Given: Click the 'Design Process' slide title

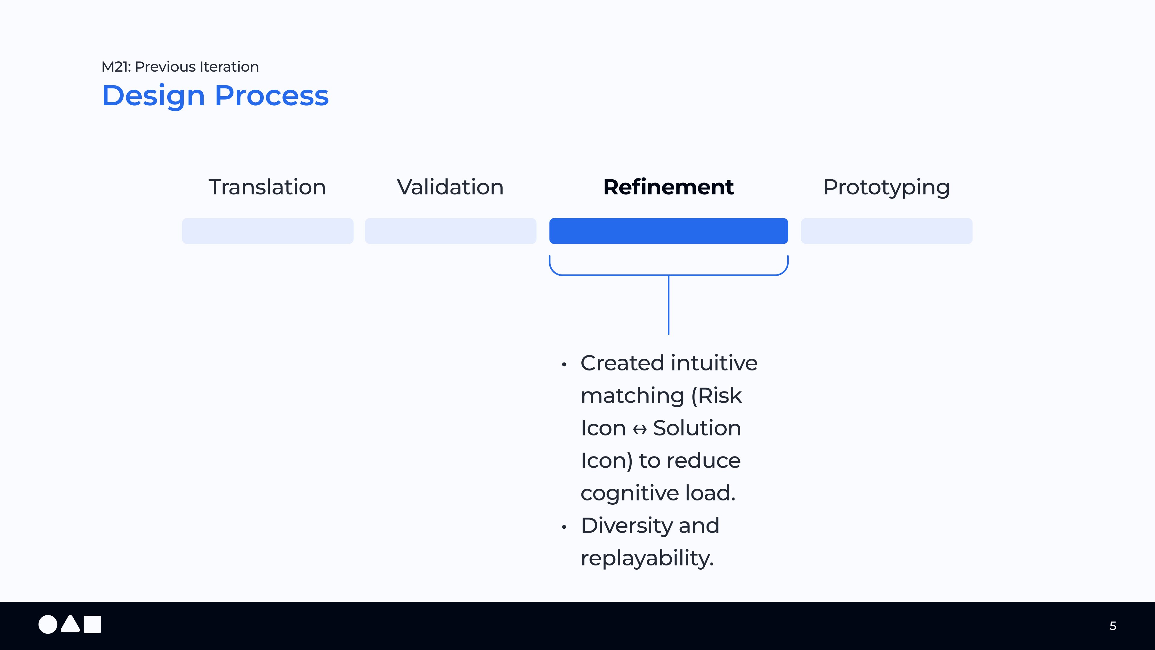Looking at the screenshot, I should click(215, 96).
